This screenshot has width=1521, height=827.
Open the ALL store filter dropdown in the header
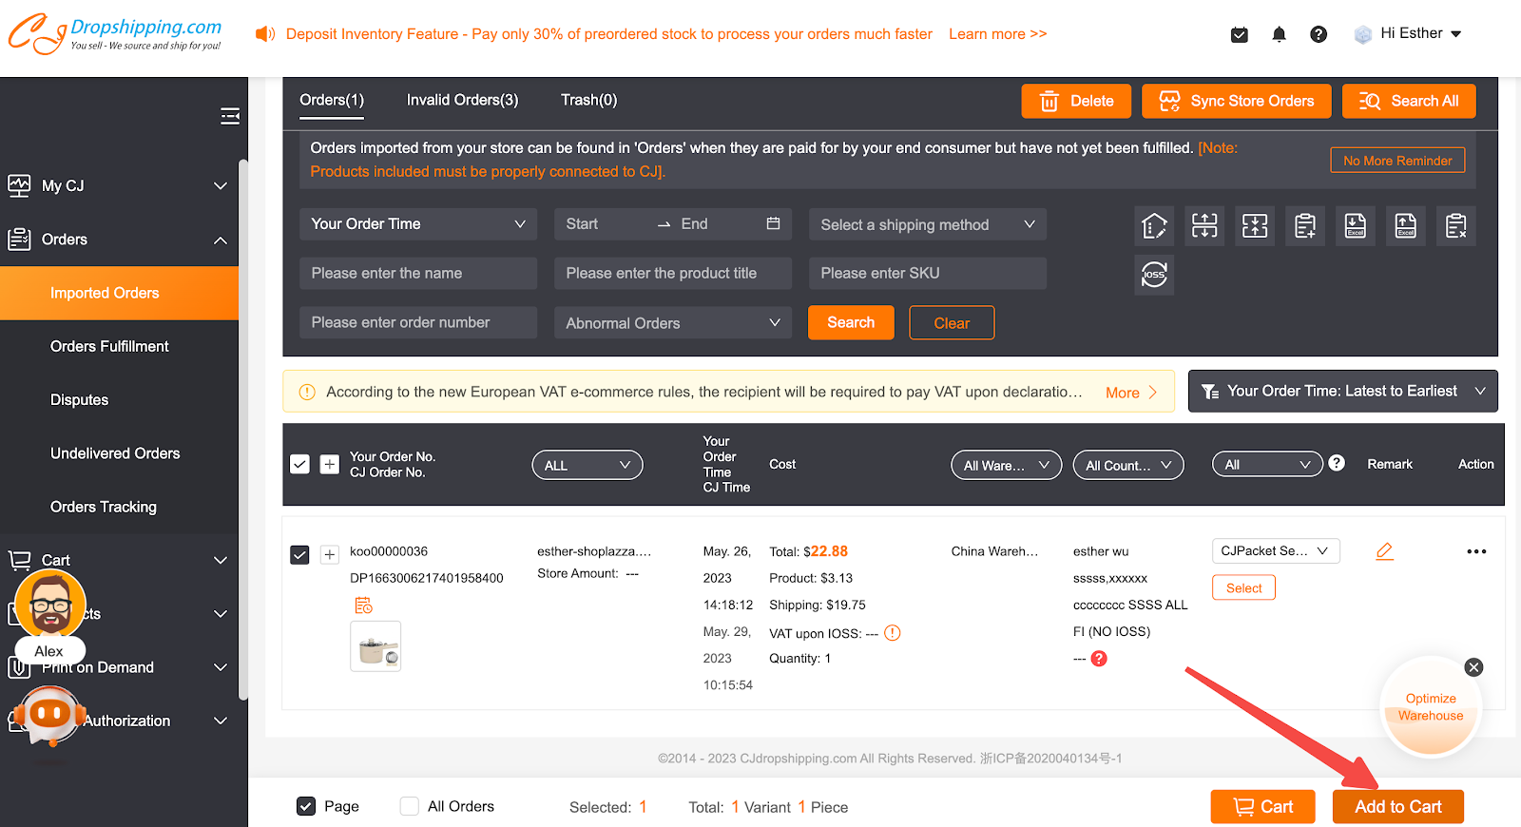point(587,465)
